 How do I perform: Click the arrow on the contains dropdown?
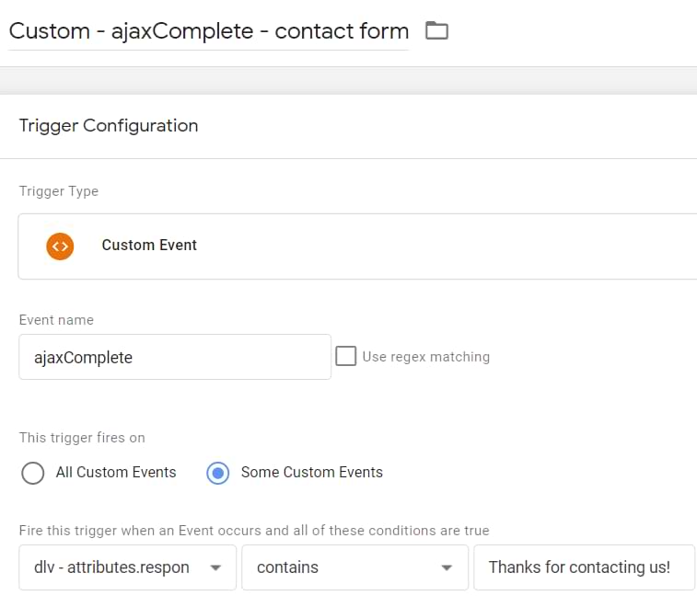point(447,567)
